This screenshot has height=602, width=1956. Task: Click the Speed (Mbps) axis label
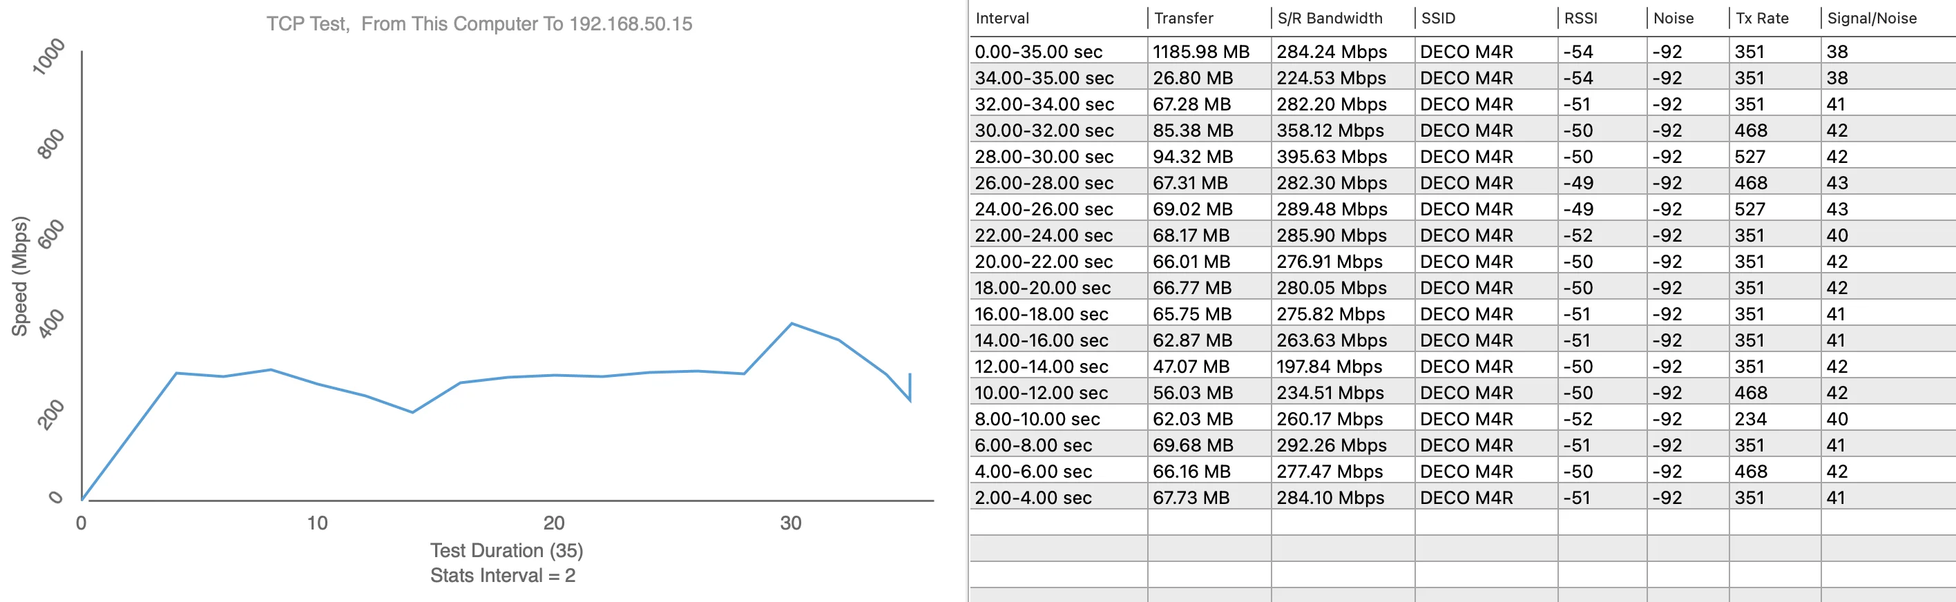click(20, 276)
